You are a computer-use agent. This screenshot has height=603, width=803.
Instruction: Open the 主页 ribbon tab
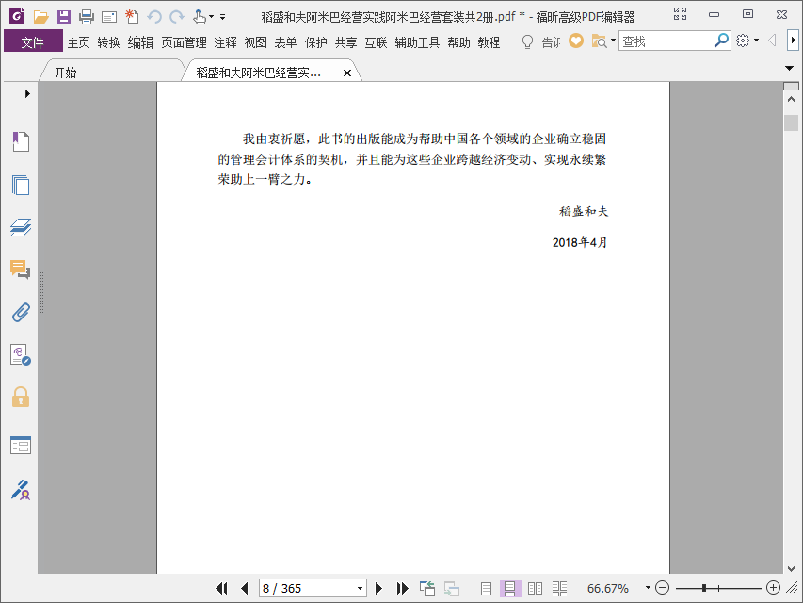click(79, 42)
